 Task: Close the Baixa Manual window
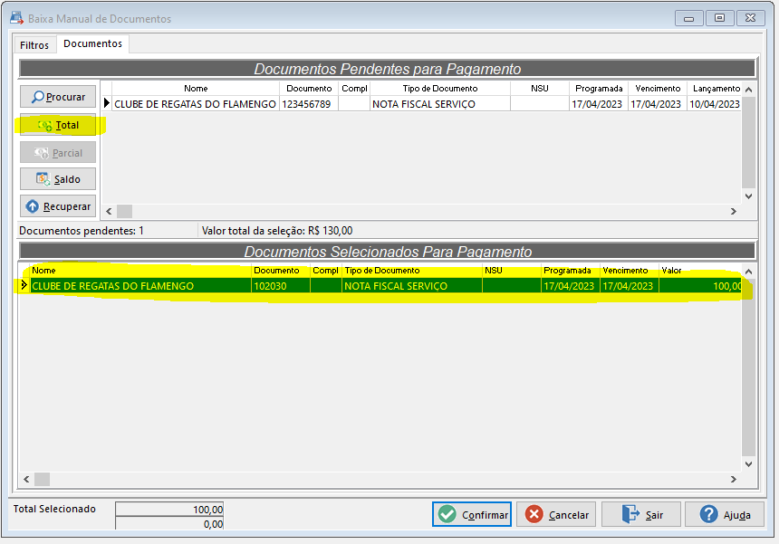tap(751, 18)
